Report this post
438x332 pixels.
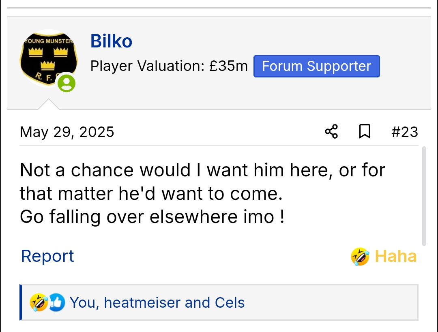point(47,256)
